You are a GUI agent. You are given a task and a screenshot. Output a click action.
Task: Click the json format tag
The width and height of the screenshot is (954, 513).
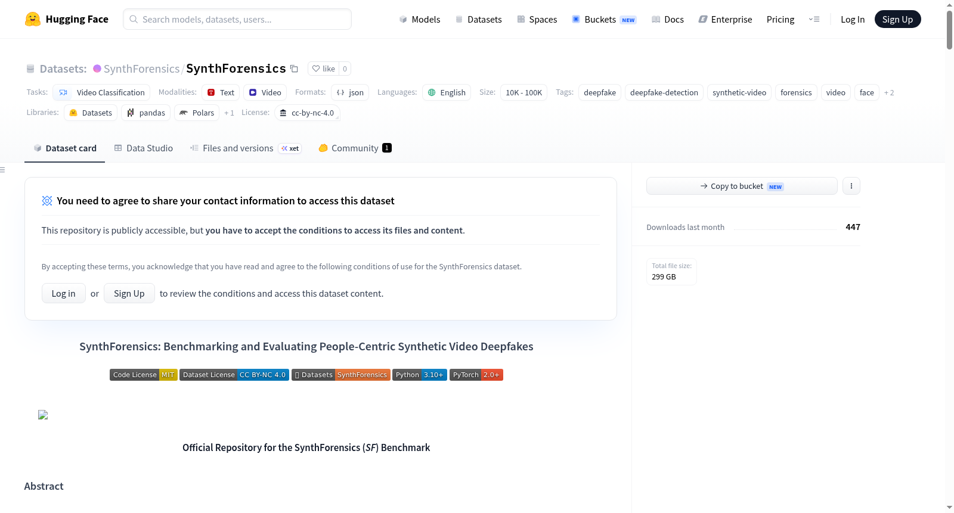pos(350,92)
